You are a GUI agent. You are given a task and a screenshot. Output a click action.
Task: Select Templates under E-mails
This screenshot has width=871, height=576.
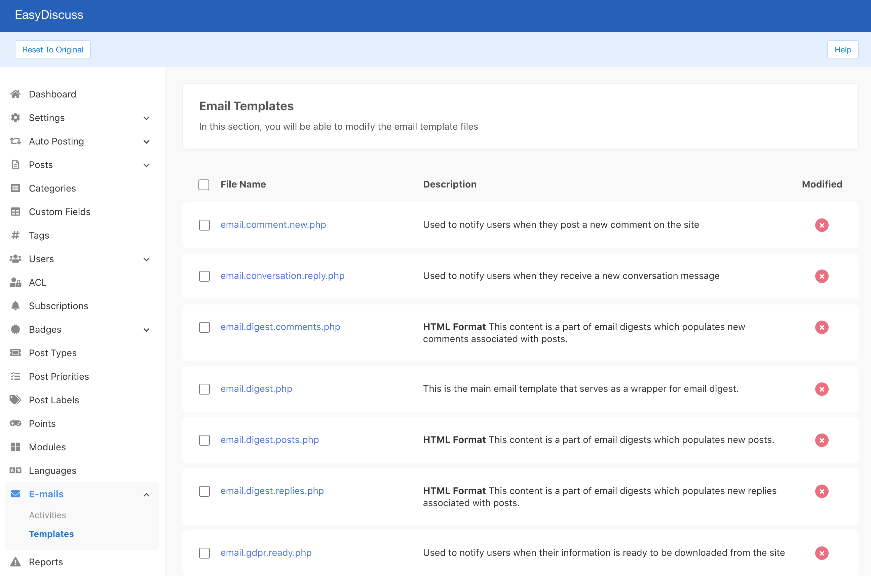[51, 534]
